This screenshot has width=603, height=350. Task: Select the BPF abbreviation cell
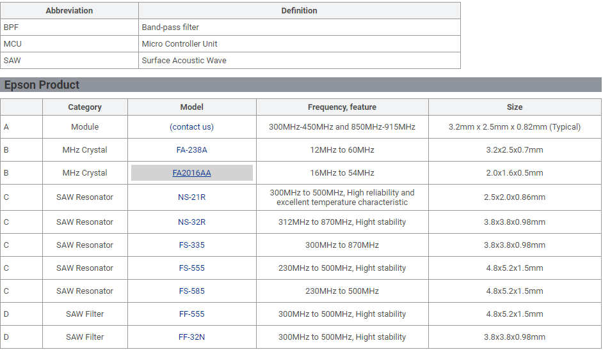[69, 27]
